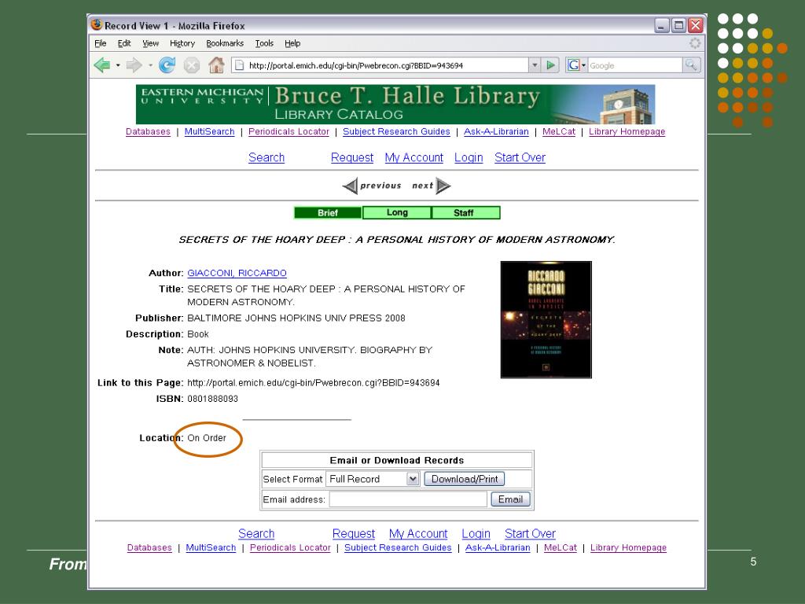Image resolution: width=805 pixels, height=604 pixels.
Task: Open the bottom Ask-A-Librarian link
Action: coord(498,547)
